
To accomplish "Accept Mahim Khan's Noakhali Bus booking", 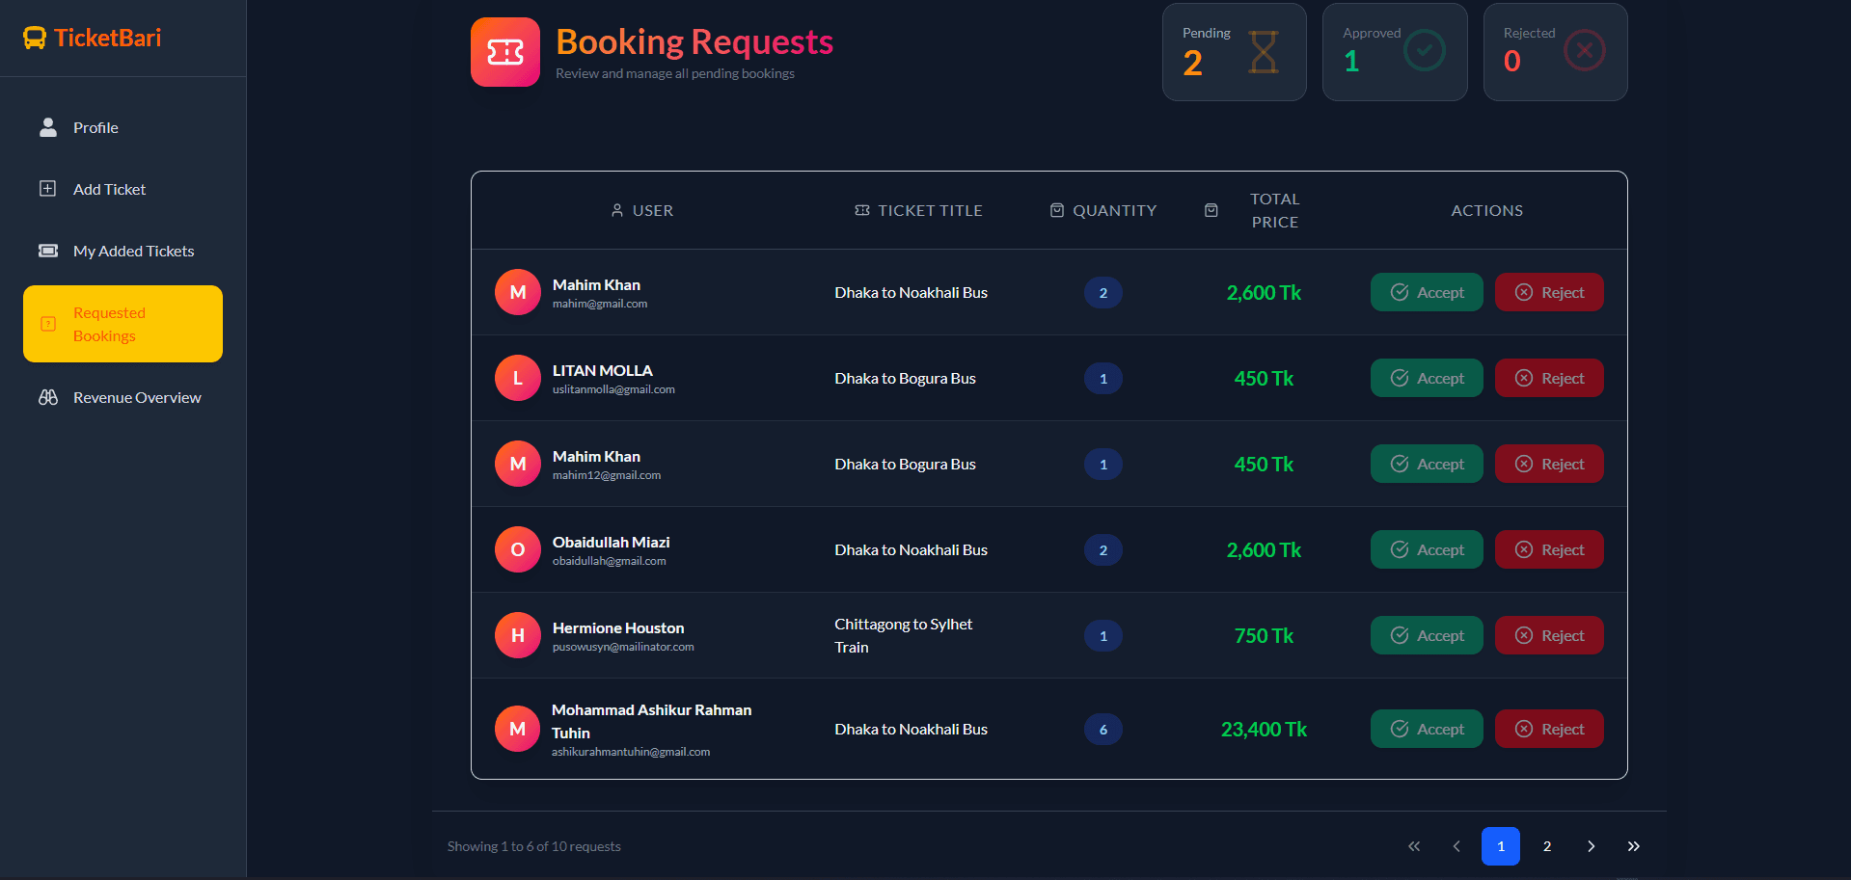I will [x=1427, y=292].
